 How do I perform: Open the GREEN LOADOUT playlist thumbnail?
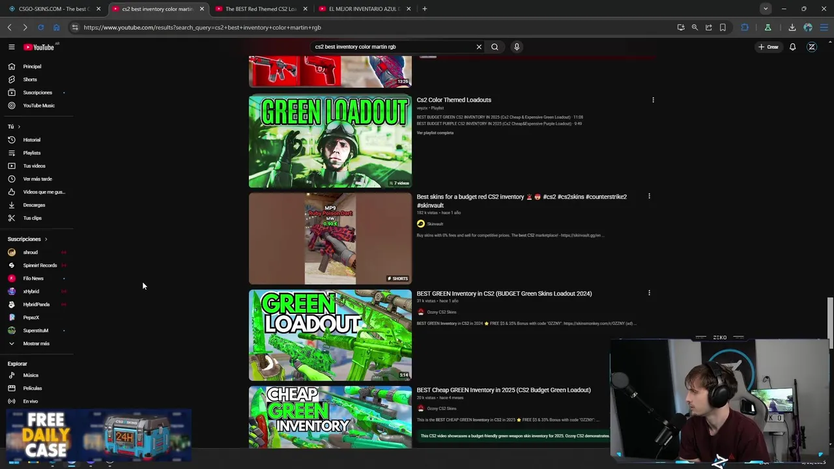click(330, 141)
